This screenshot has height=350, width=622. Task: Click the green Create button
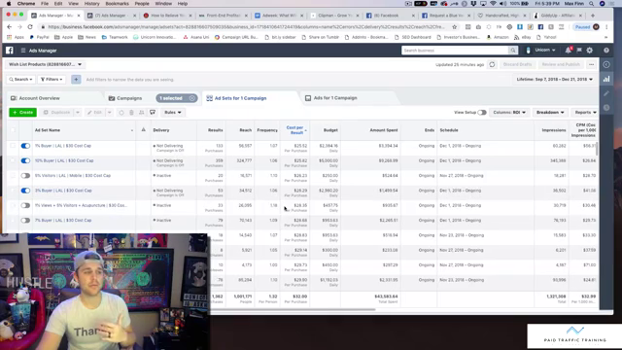point(23,113)
